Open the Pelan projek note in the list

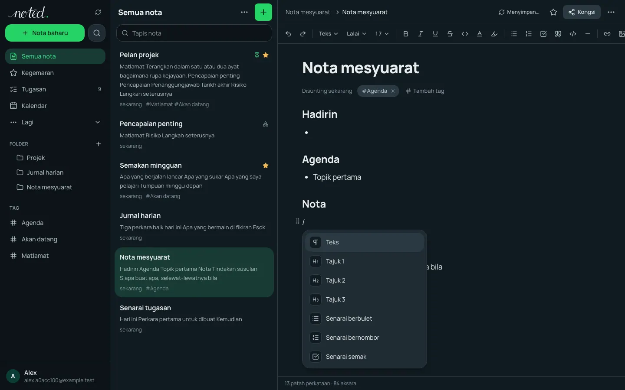tap(194, 79)
